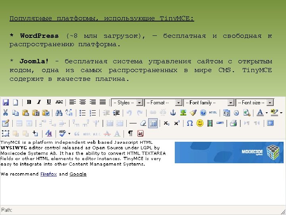
Task: Click the Cleanup messy code broom
Action: pos(193,113)
